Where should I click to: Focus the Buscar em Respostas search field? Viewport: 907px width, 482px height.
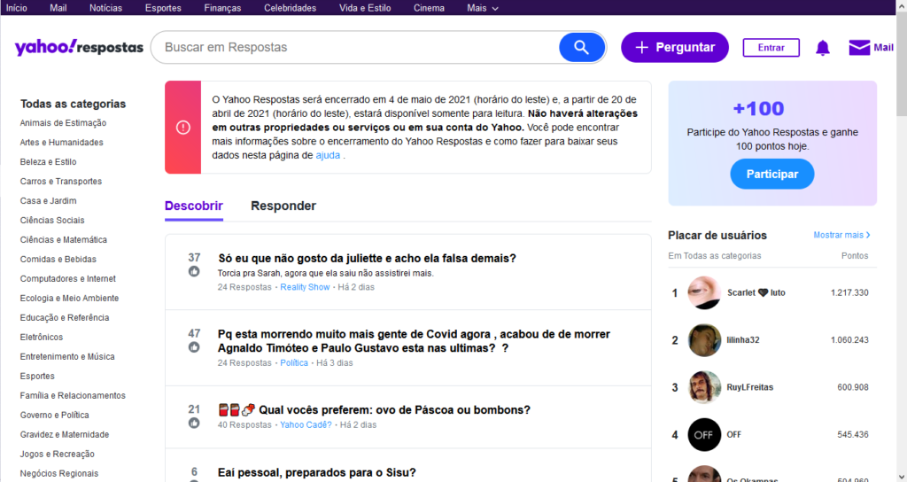356,48
